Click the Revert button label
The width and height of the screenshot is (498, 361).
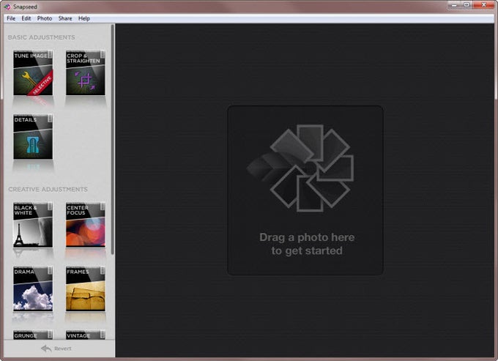(62, 349)
